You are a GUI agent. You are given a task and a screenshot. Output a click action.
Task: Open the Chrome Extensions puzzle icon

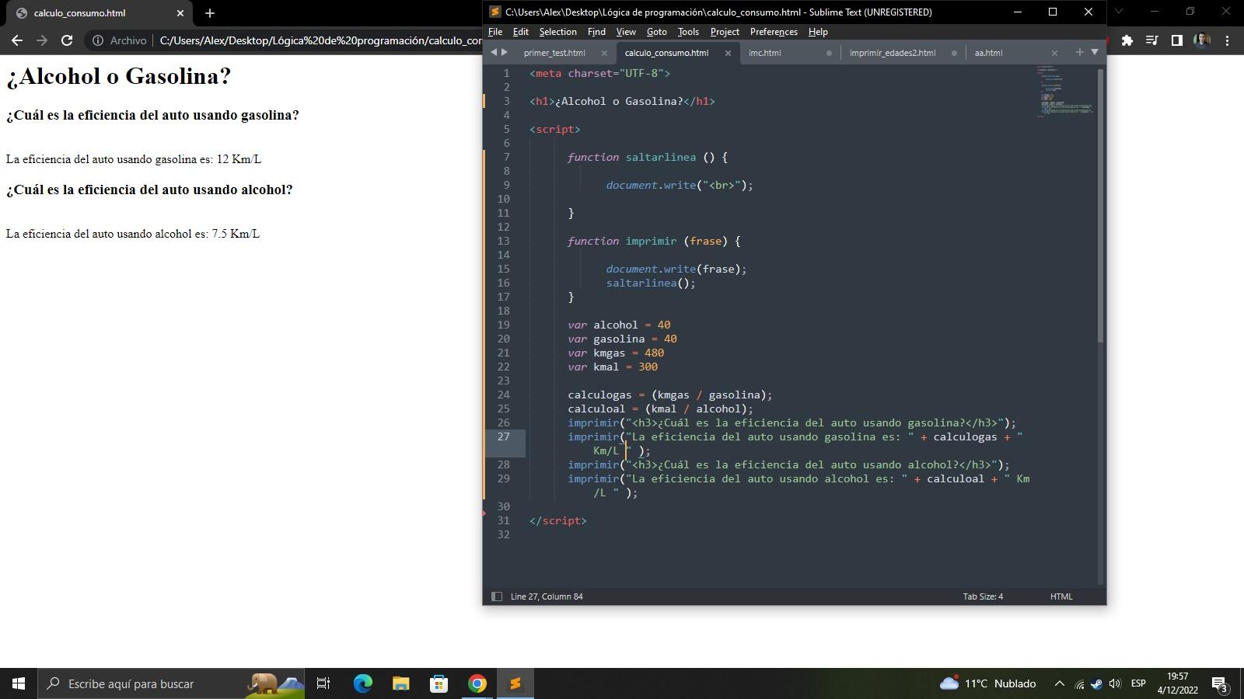tap(1127, 40)
